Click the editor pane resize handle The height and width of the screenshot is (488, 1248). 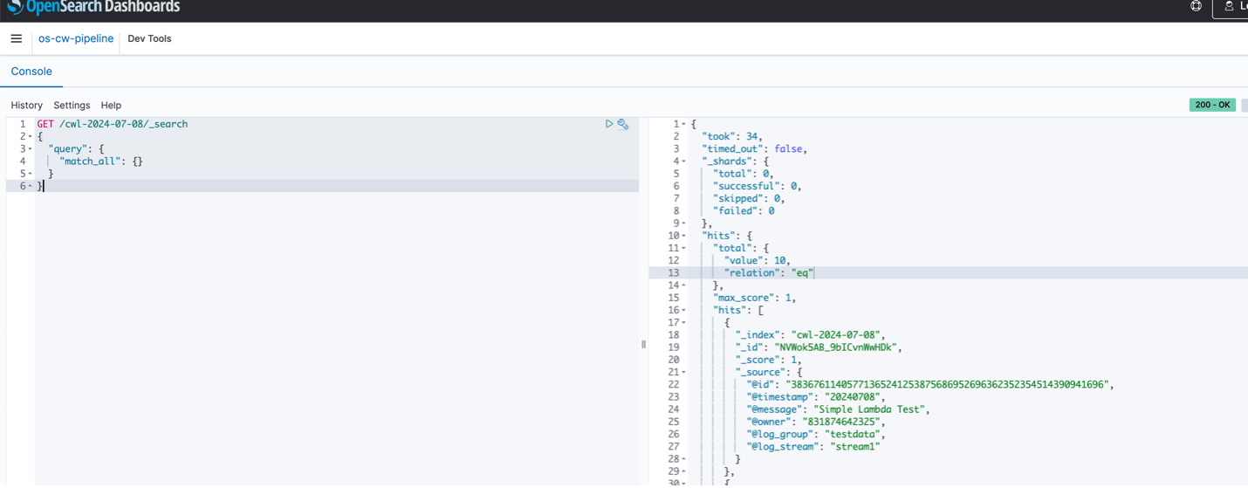(644, 344)
